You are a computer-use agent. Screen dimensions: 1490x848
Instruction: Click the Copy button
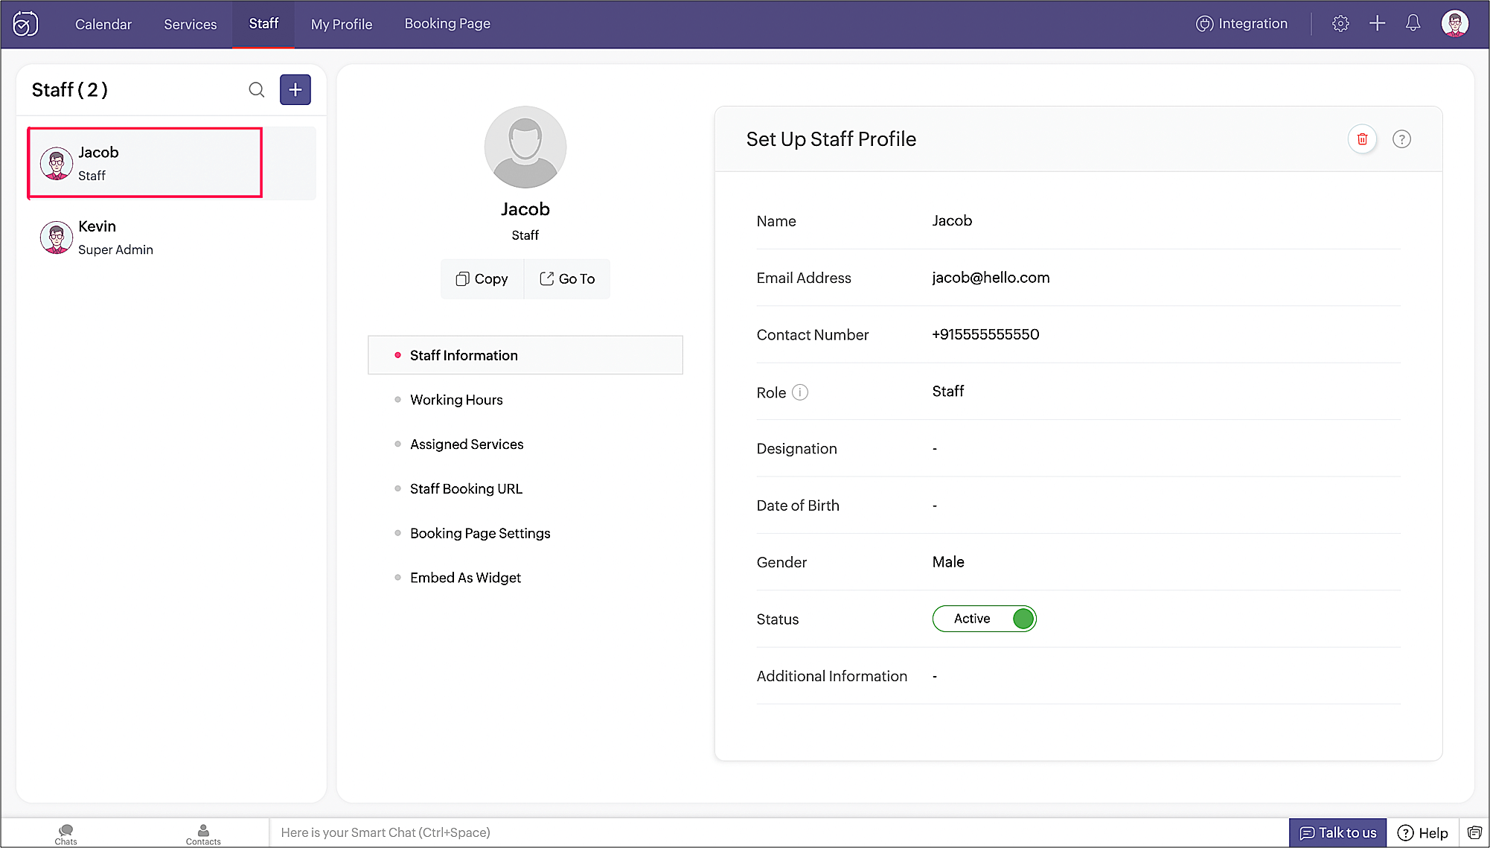pos(482,279)
